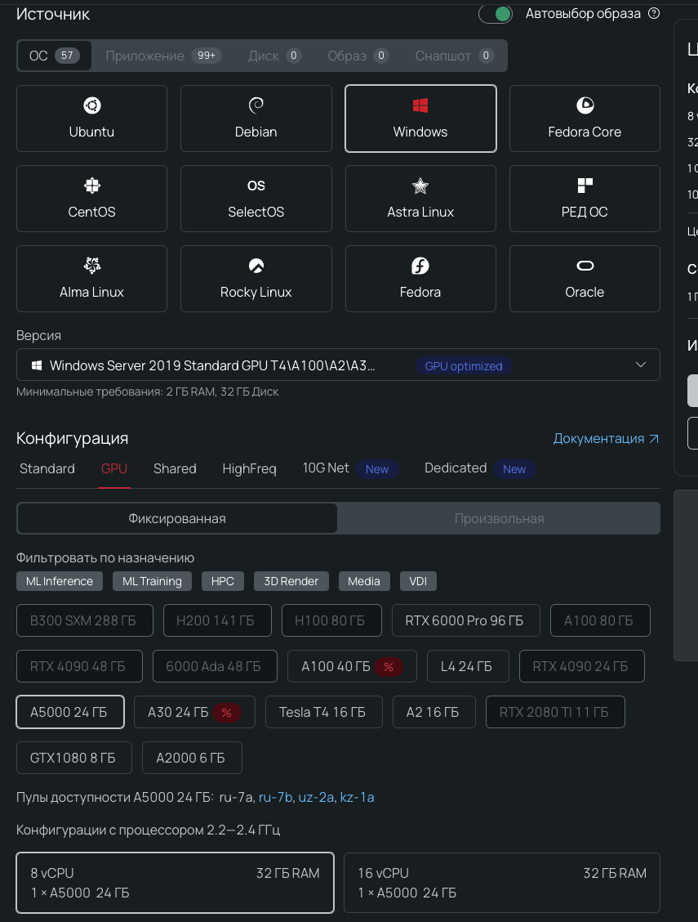This screenshot has height=922, width=698.
Task: Select the RTX 2080 TI 11 ГБ GPU
Action: click(555, 712)
